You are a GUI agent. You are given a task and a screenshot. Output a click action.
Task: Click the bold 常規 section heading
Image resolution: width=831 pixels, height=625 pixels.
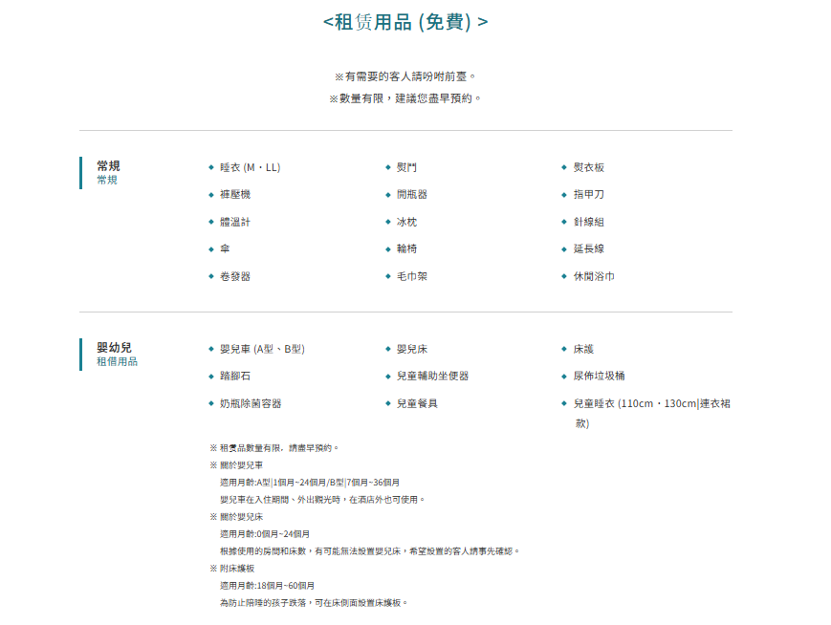point(108,165)
